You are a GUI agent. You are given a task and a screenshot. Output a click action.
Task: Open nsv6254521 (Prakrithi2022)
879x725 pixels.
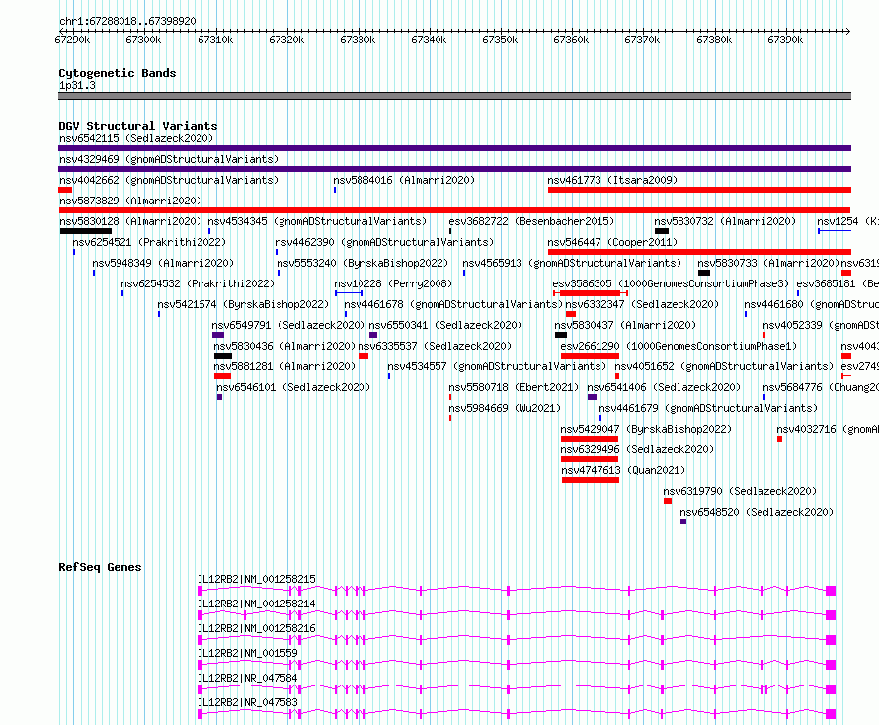[x=149, y=242]
